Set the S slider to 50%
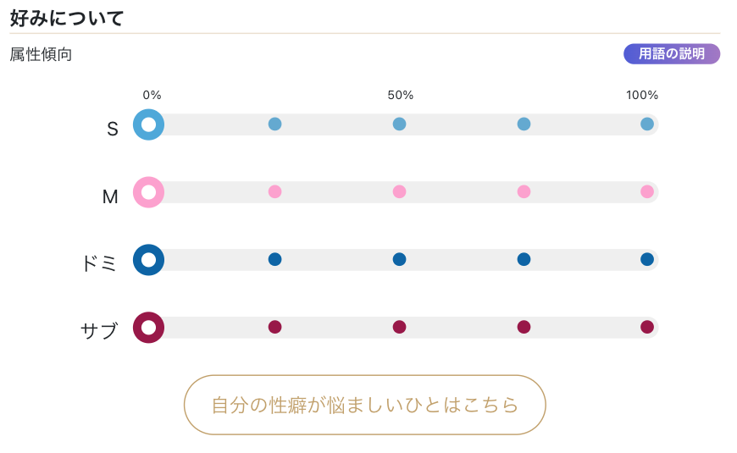This screenshot has width=737, height=453. point(399,124)
